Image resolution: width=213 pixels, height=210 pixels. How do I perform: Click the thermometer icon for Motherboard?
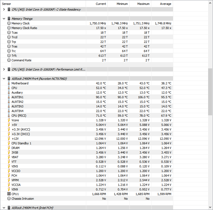[x=9, y=83]
